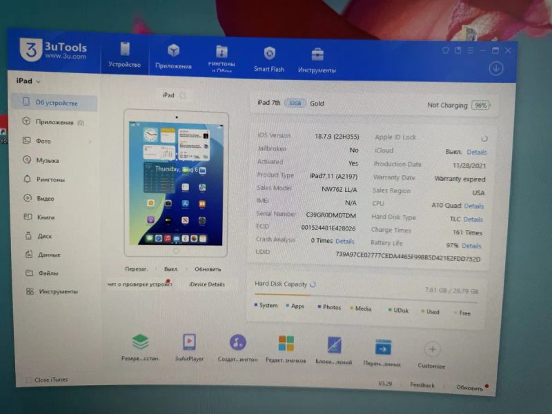The image size is (552, 414).
Task: Click the Media legend color square
Action: pyautogui.click(x=351, y=308)
